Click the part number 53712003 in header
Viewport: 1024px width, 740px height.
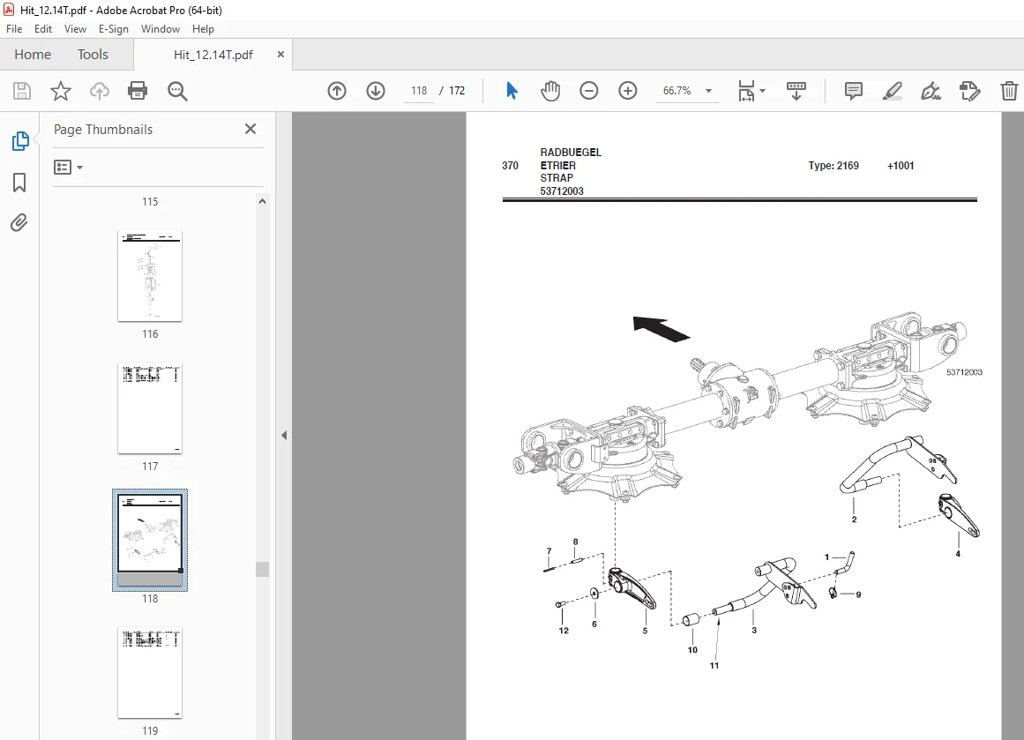tap(562, 191)
